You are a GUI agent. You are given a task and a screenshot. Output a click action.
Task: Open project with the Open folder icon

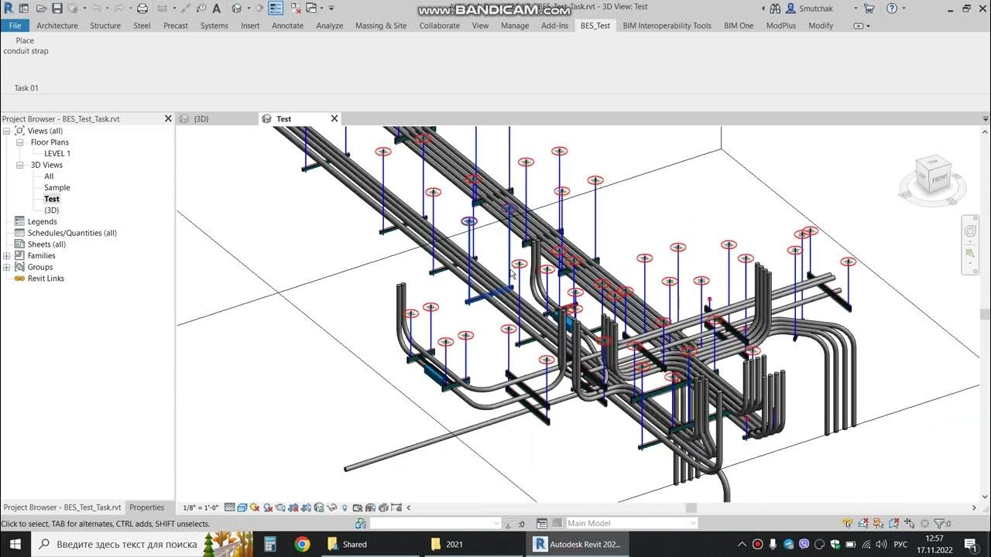(x=42, y=9)
